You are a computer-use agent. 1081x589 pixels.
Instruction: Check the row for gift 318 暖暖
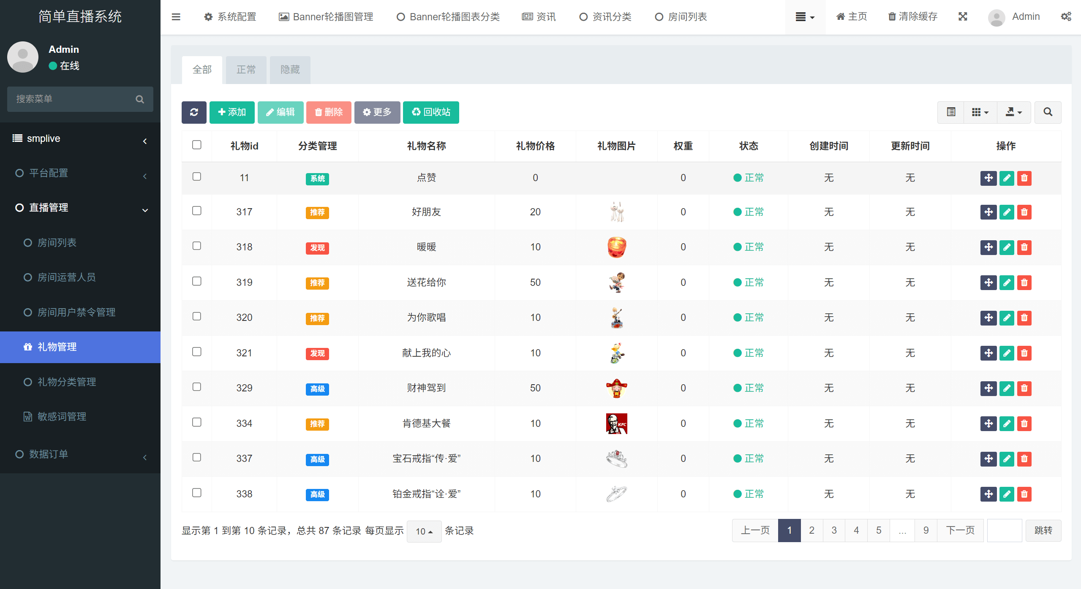(196, 246)
